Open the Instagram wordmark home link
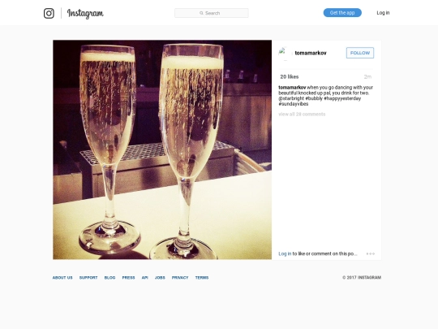 tap(85, 14)
